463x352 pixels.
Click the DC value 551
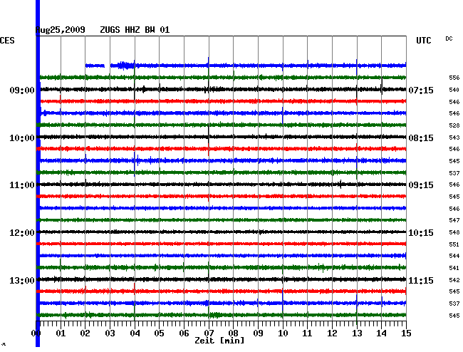coord(454,244)
